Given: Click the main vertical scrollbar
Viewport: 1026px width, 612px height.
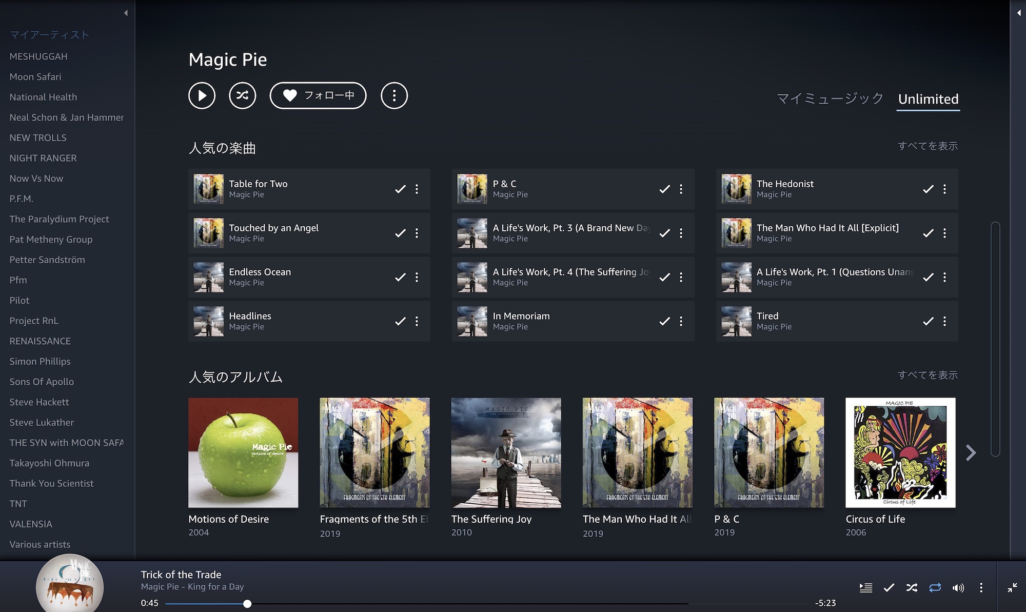Looking at the screenshot, I should pyautogui.click(x=995, y=339).
